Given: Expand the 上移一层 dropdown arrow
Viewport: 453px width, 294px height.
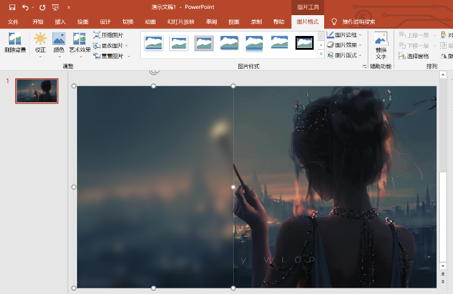Looking at the screenshot, I should [x=434, y=35].
